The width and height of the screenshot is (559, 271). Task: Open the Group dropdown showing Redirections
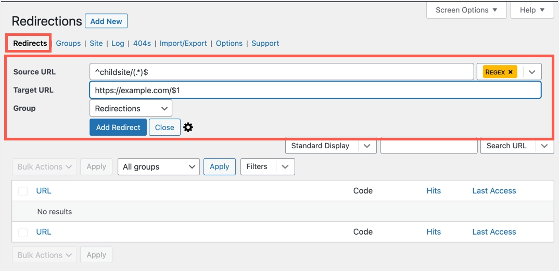coord(131,108)
